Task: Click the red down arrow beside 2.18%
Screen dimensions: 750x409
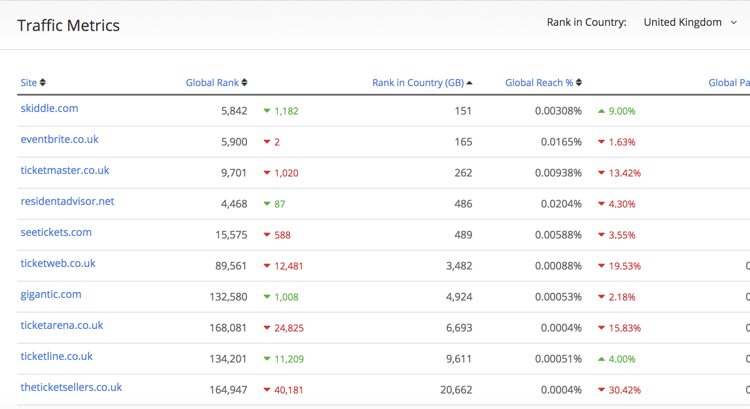Action: [x=601, y=297]
